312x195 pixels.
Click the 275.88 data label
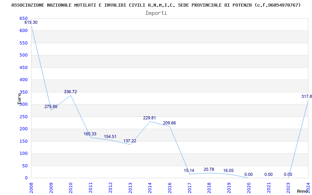51,106
